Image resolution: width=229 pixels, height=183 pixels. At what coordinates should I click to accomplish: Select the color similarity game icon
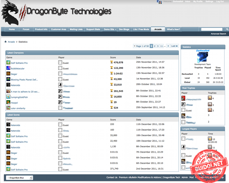(8, 108)
